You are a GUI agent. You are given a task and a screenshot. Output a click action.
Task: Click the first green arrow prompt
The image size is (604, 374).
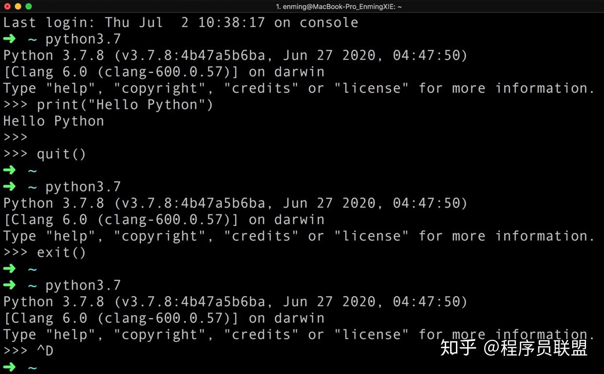[x=10, y=39]
